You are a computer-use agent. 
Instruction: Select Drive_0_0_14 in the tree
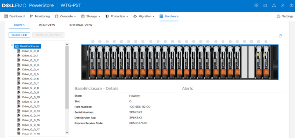pos(31,115)
